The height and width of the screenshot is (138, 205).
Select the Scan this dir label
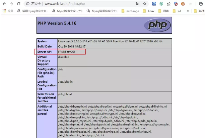(x=47, y=98)
